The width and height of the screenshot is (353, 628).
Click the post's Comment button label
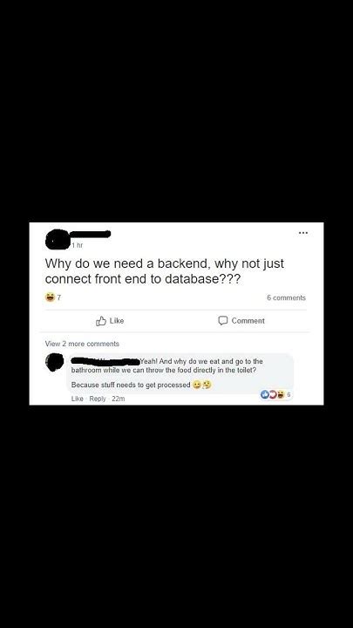click(248, 321)
